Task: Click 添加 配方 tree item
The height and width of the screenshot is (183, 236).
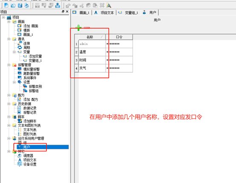Action: point(31,100)
